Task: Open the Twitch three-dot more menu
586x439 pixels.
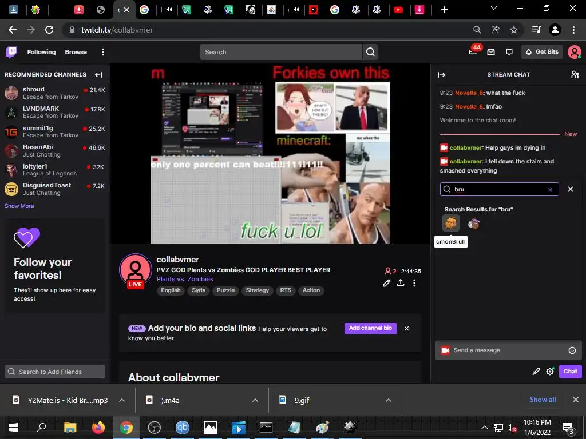Action: click(x=103, y=52)
